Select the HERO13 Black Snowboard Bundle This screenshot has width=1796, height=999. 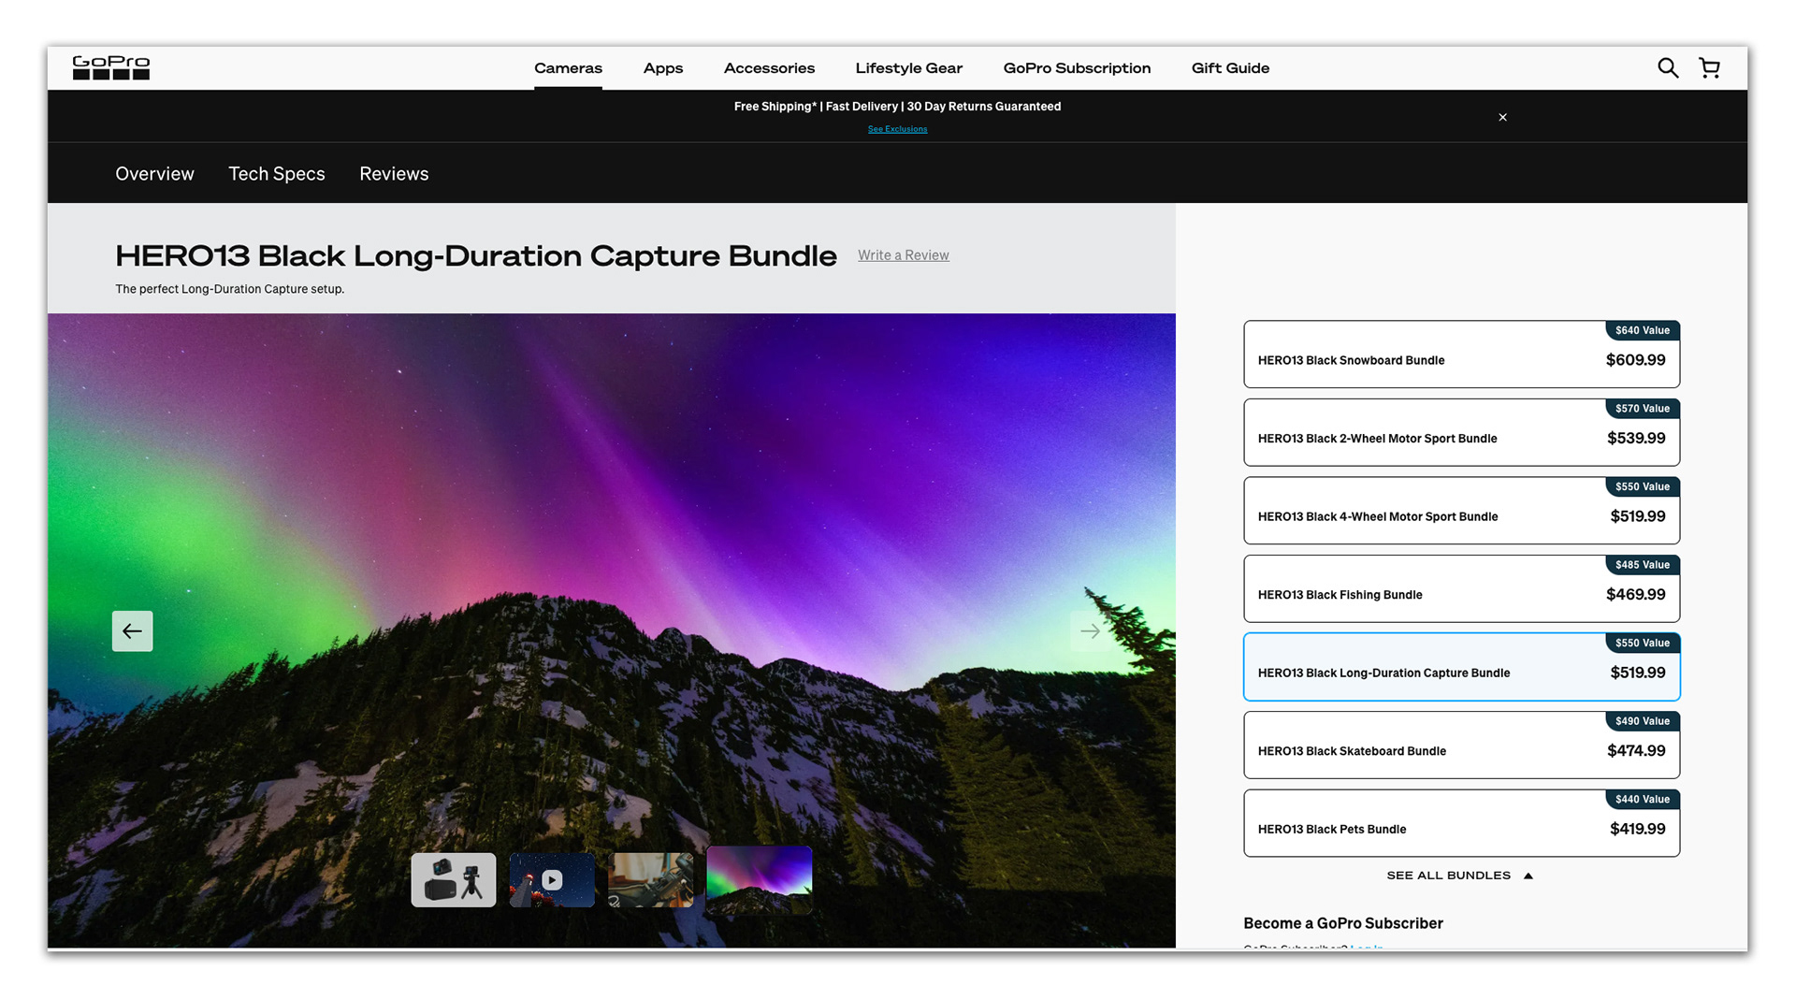[1461, 355]
